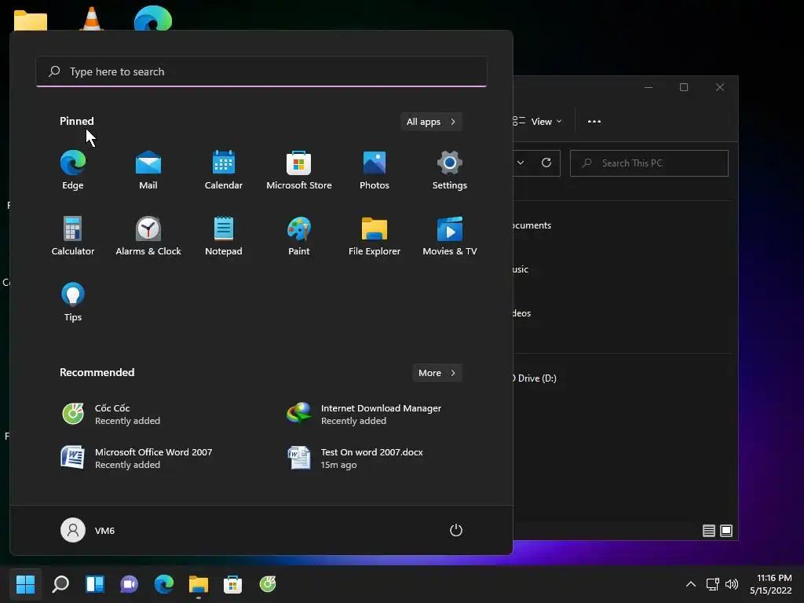Viewport: 804px width, 603px height.
Task: Open File Explorer from pinned apps
Action: click(375, 236)
